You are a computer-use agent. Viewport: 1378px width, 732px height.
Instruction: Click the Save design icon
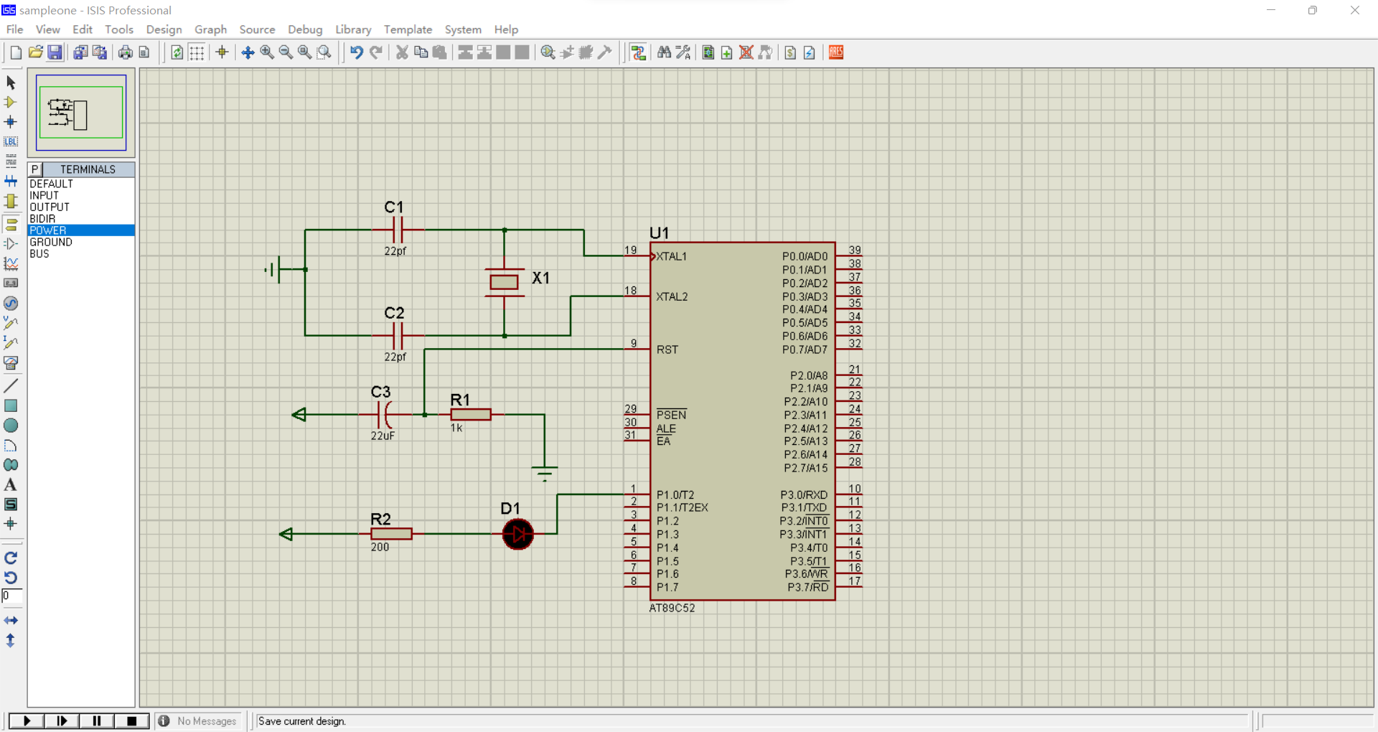(x=55, y=52)
